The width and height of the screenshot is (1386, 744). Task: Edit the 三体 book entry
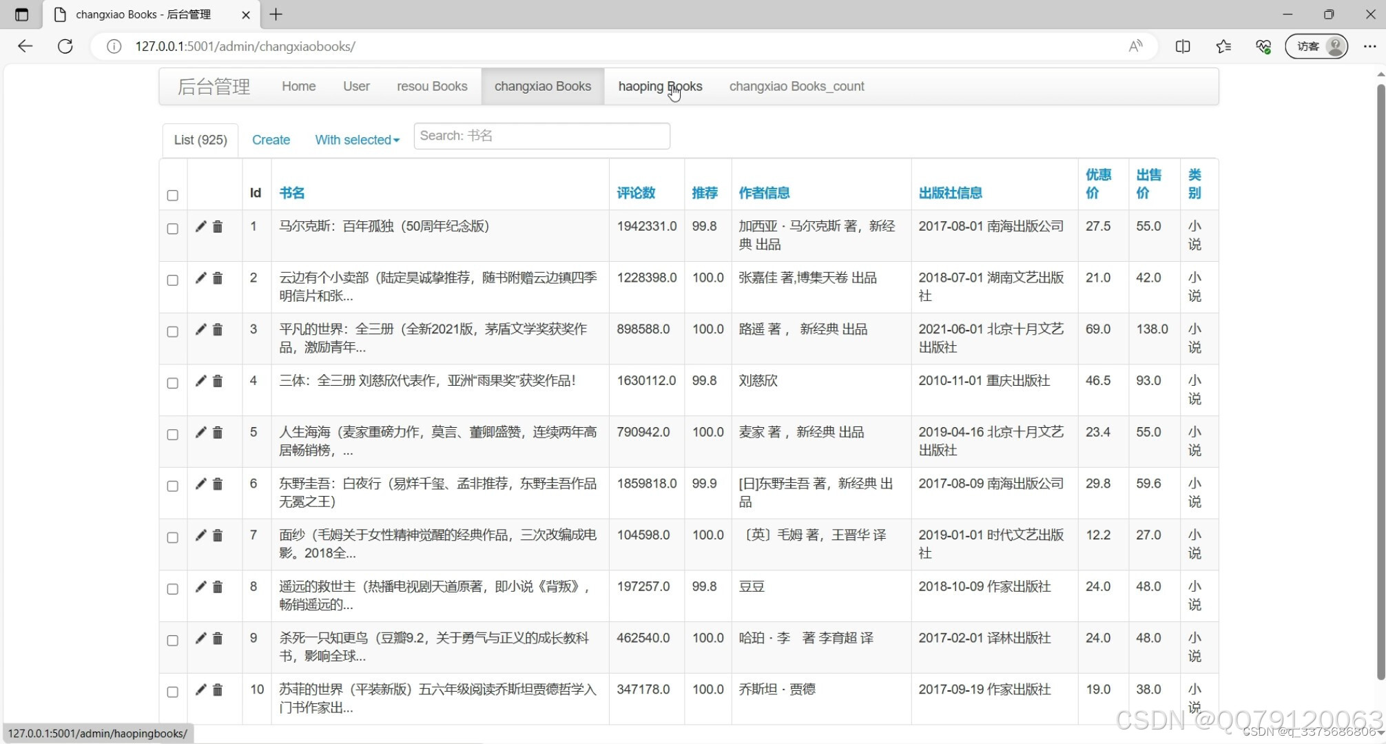click(x=200, y=381)
